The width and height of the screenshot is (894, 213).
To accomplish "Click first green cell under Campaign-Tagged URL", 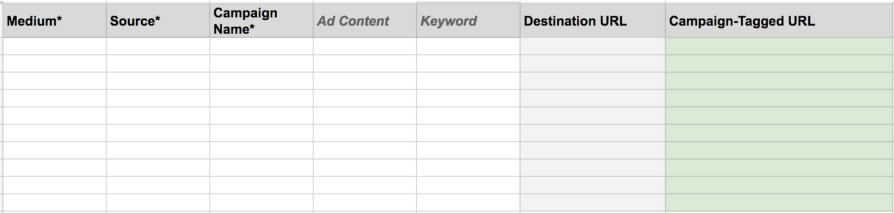I will tap(779, 46).
